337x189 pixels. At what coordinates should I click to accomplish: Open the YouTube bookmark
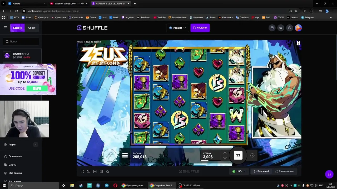pos(160,18)
